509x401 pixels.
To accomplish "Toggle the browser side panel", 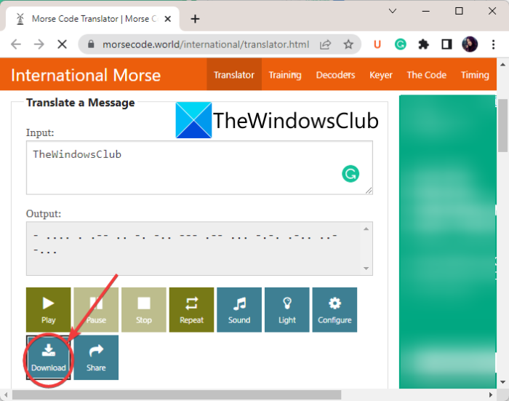I will tap(446, 44).
